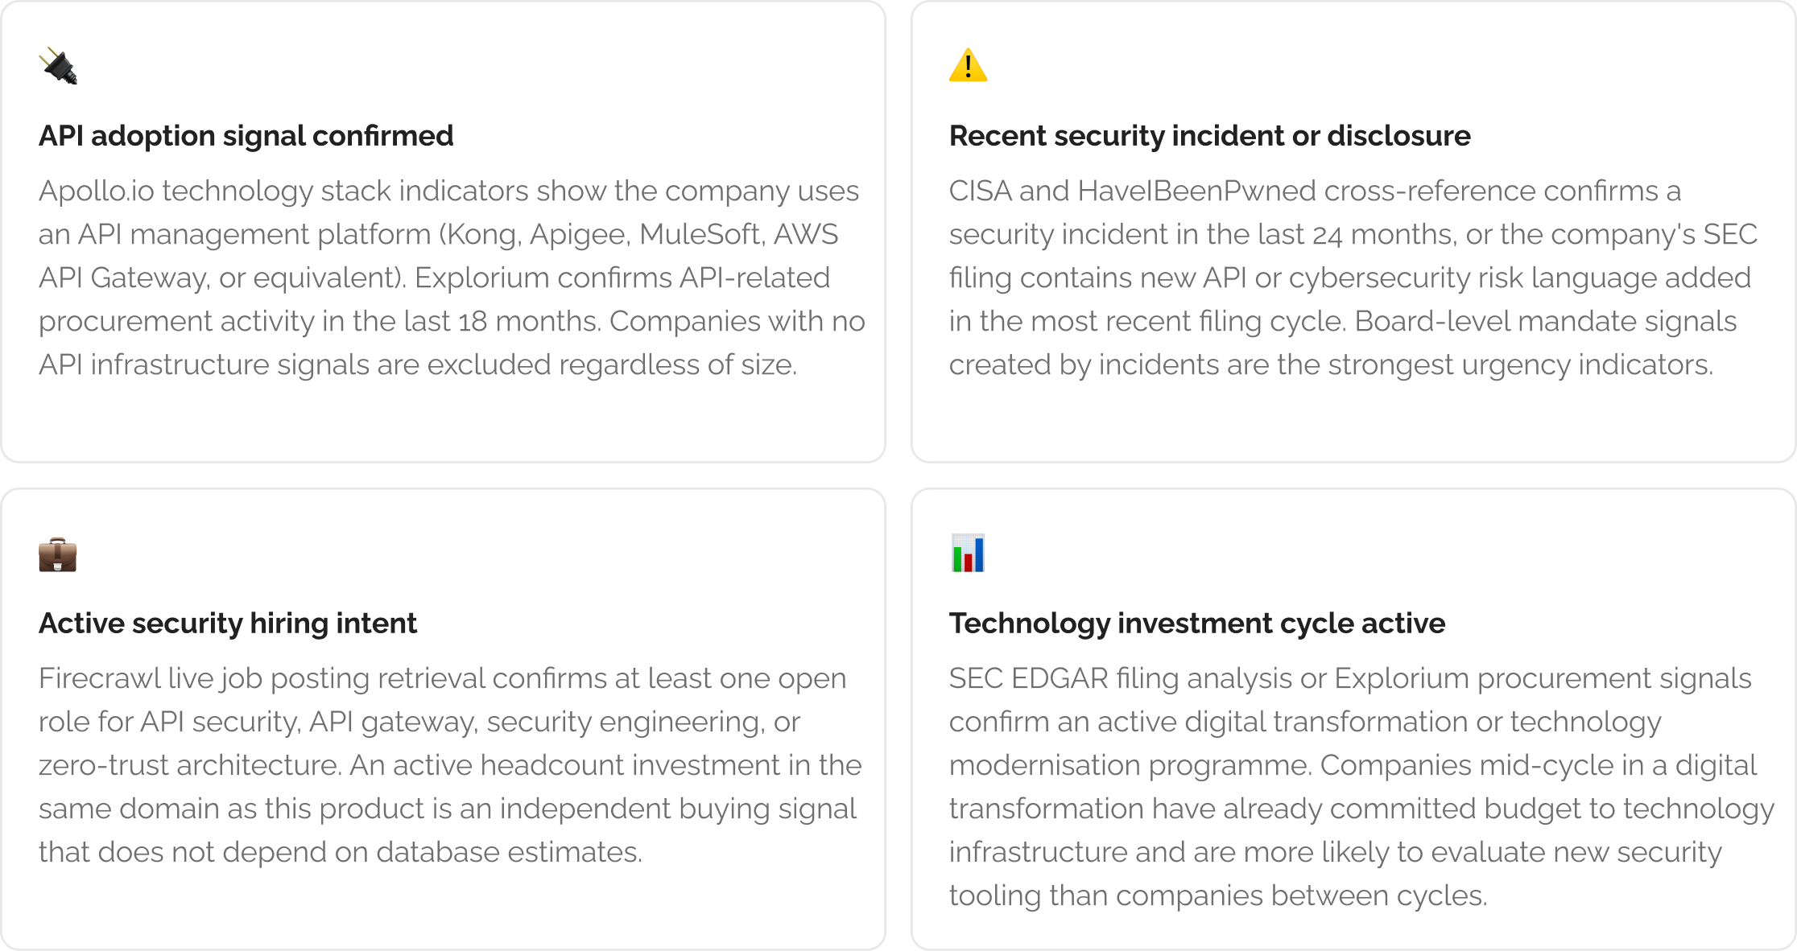The width and height of the screenshot is (1797, 951).
Task: Open the 'Active security hiring intent' heading
Action: coord(228,624)
